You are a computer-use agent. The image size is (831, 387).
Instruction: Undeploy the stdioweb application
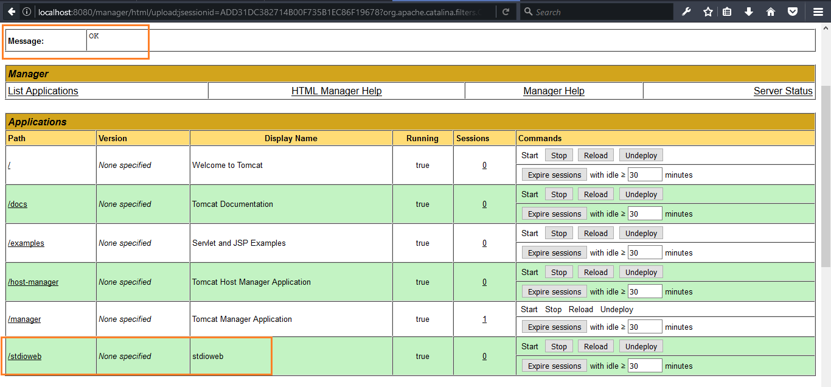click(641, 346)
